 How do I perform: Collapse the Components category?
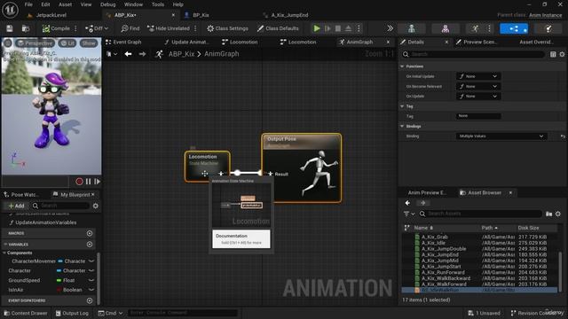(x=4, y=253)
